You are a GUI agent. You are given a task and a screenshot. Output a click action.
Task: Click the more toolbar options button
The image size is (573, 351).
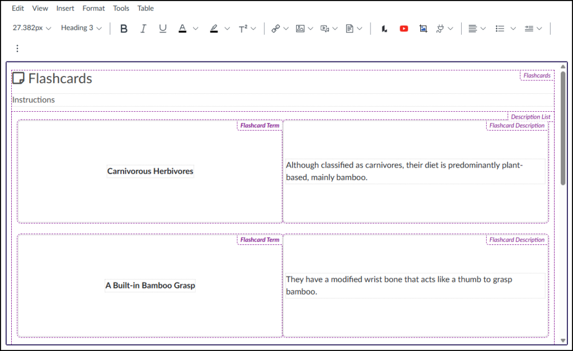click(x=17, y=48)
